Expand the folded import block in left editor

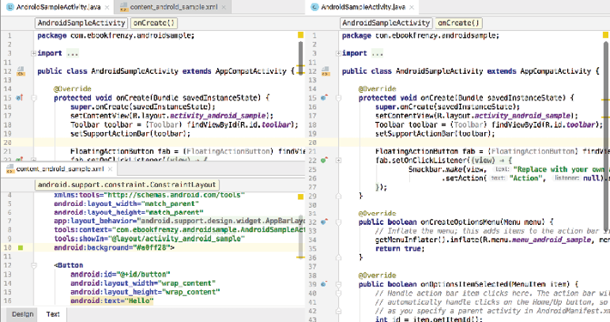tap(33, 53)
